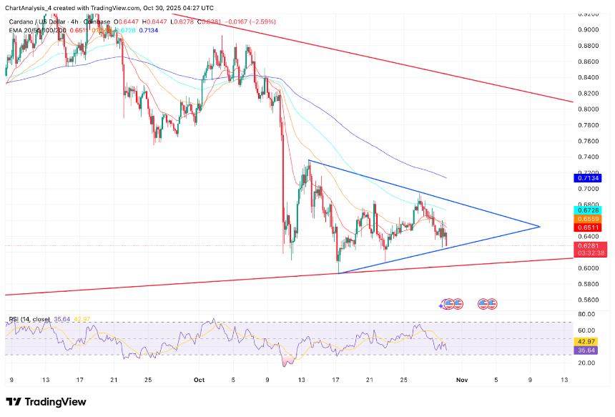The image size is (615, 417).
Task: Click the 0.8000 level on the price axis
Action: pos(589,109)
